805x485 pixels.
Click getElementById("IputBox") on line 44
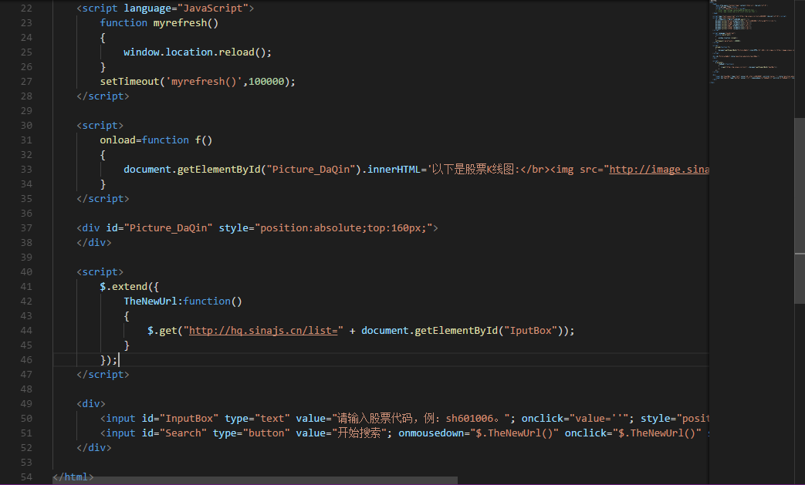489,331
